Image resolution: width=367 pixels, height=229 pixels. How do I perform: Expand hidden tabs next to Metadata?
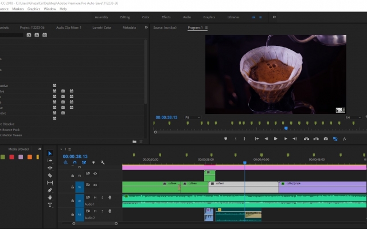point(146,27)
